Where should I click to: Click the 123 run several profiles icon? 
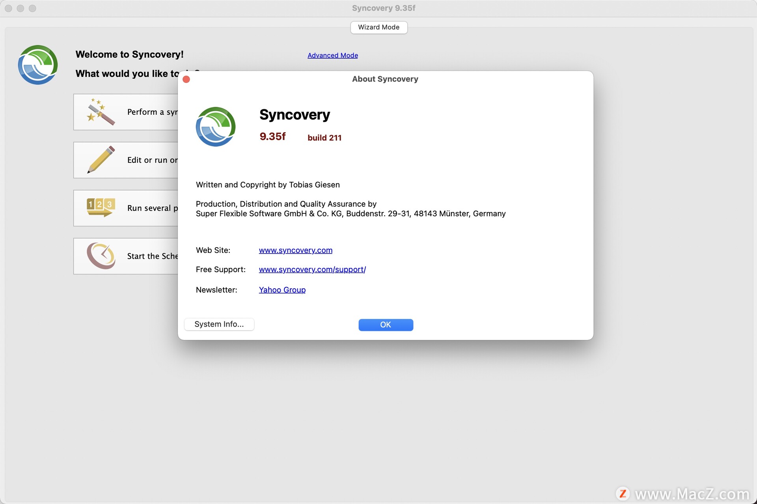101,207
